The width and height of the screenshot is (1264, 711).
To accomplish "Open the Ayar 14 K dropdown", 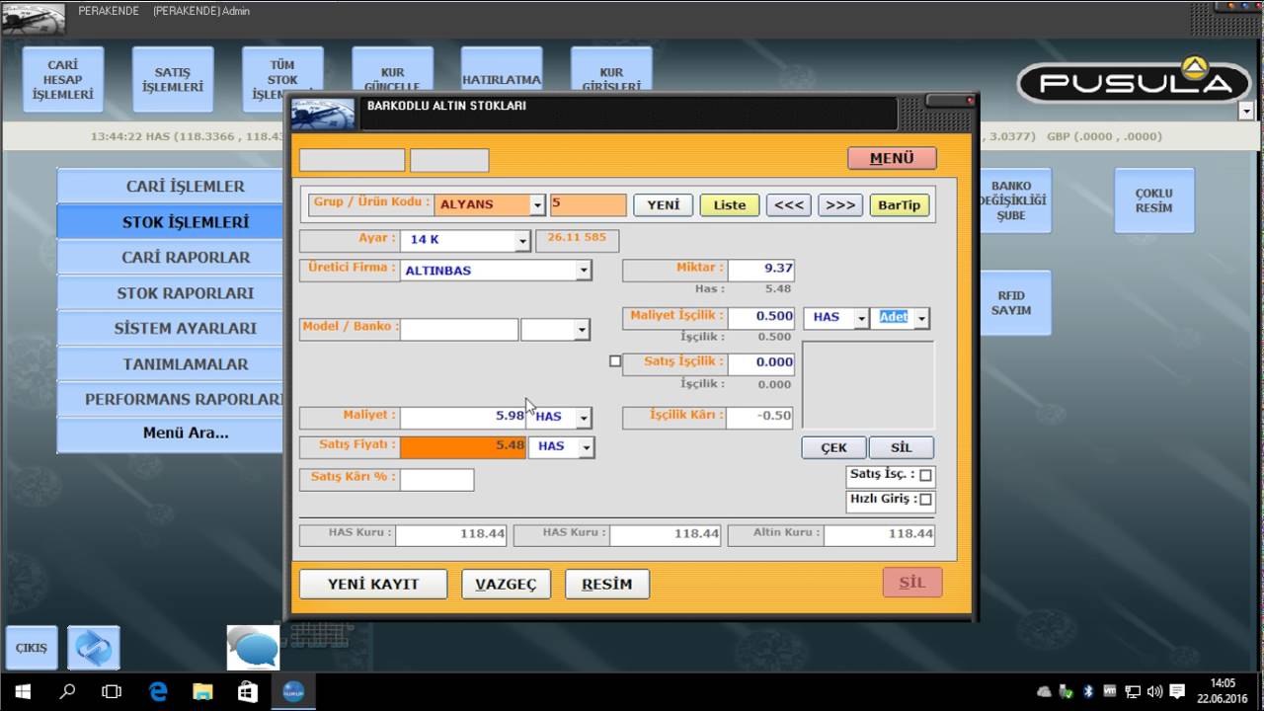I will (522, 240).
